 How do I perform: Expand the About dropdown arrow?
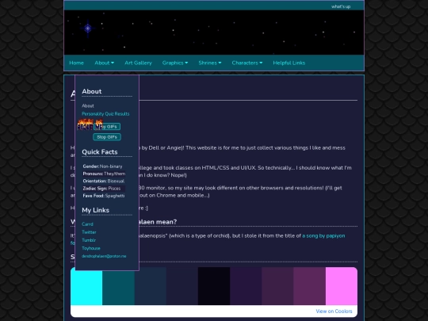(x=113, y=63)
